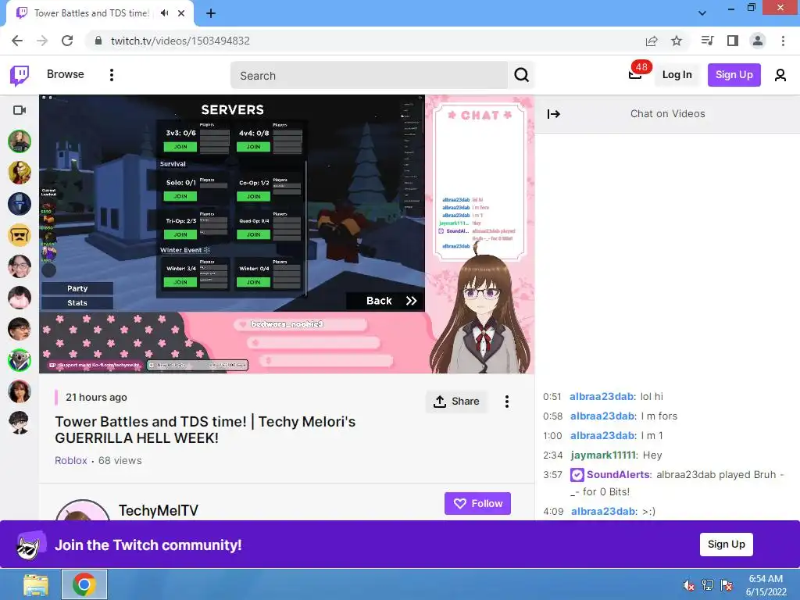Click the muted volume tray icon

click(689, 585)
